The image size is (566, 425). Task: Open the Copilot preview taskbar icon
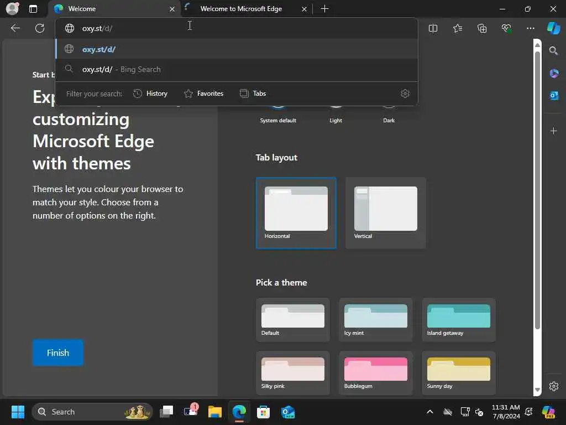548,412
